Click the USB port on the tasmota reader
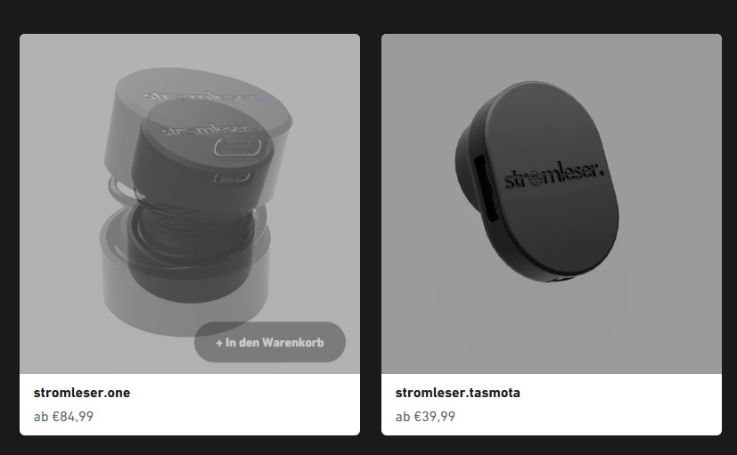Screen dimensions: 737x455 point(487,190)
